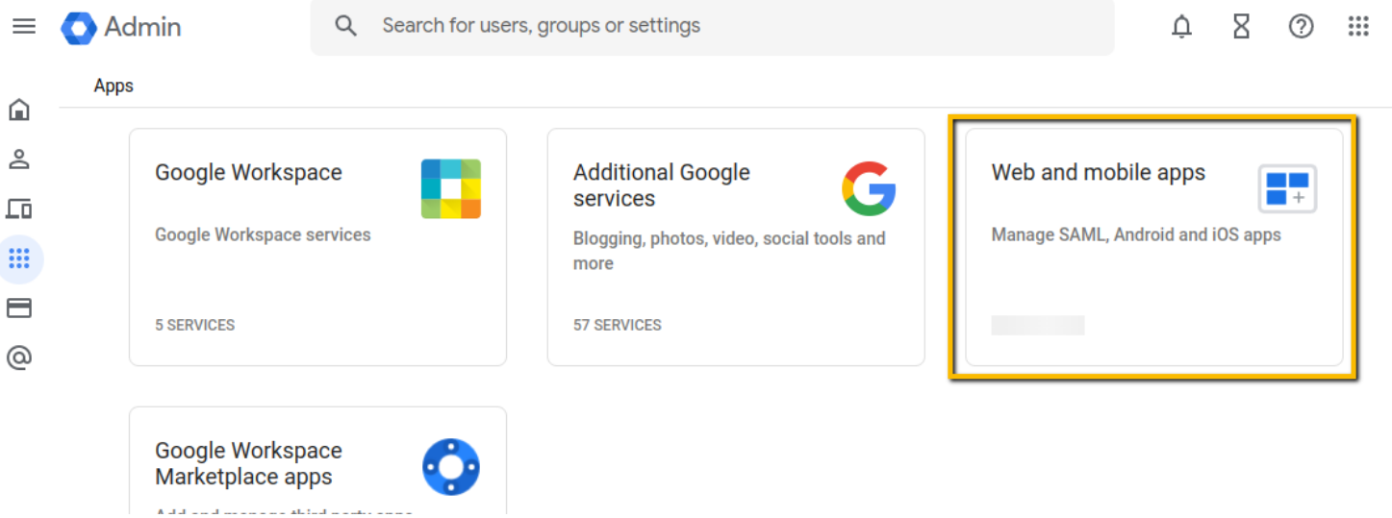Open the Google apps grid launcher

[x=1358, y=27]
